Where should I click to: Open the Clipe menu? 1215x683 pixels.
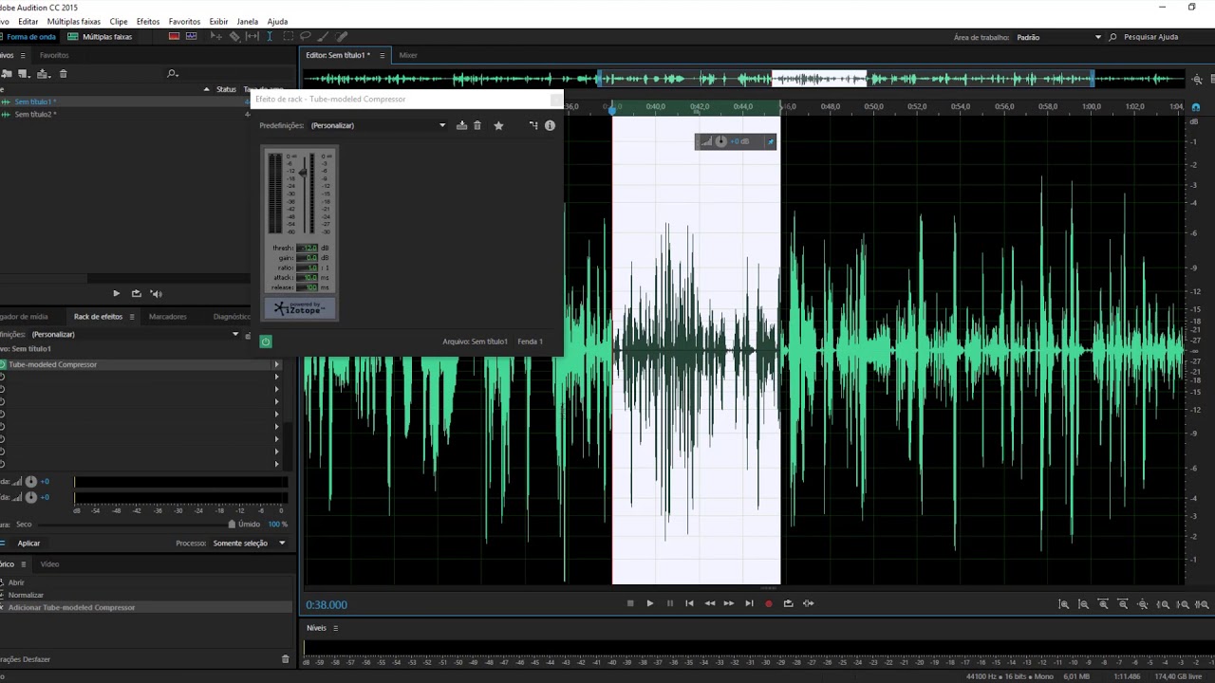click(119, 21)
